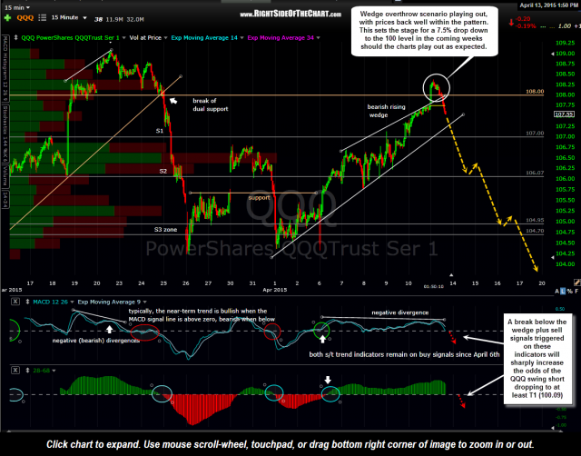
Task: Click the resize arrows beside QQQ PowerShares label
Action: [x=16, y=37]
